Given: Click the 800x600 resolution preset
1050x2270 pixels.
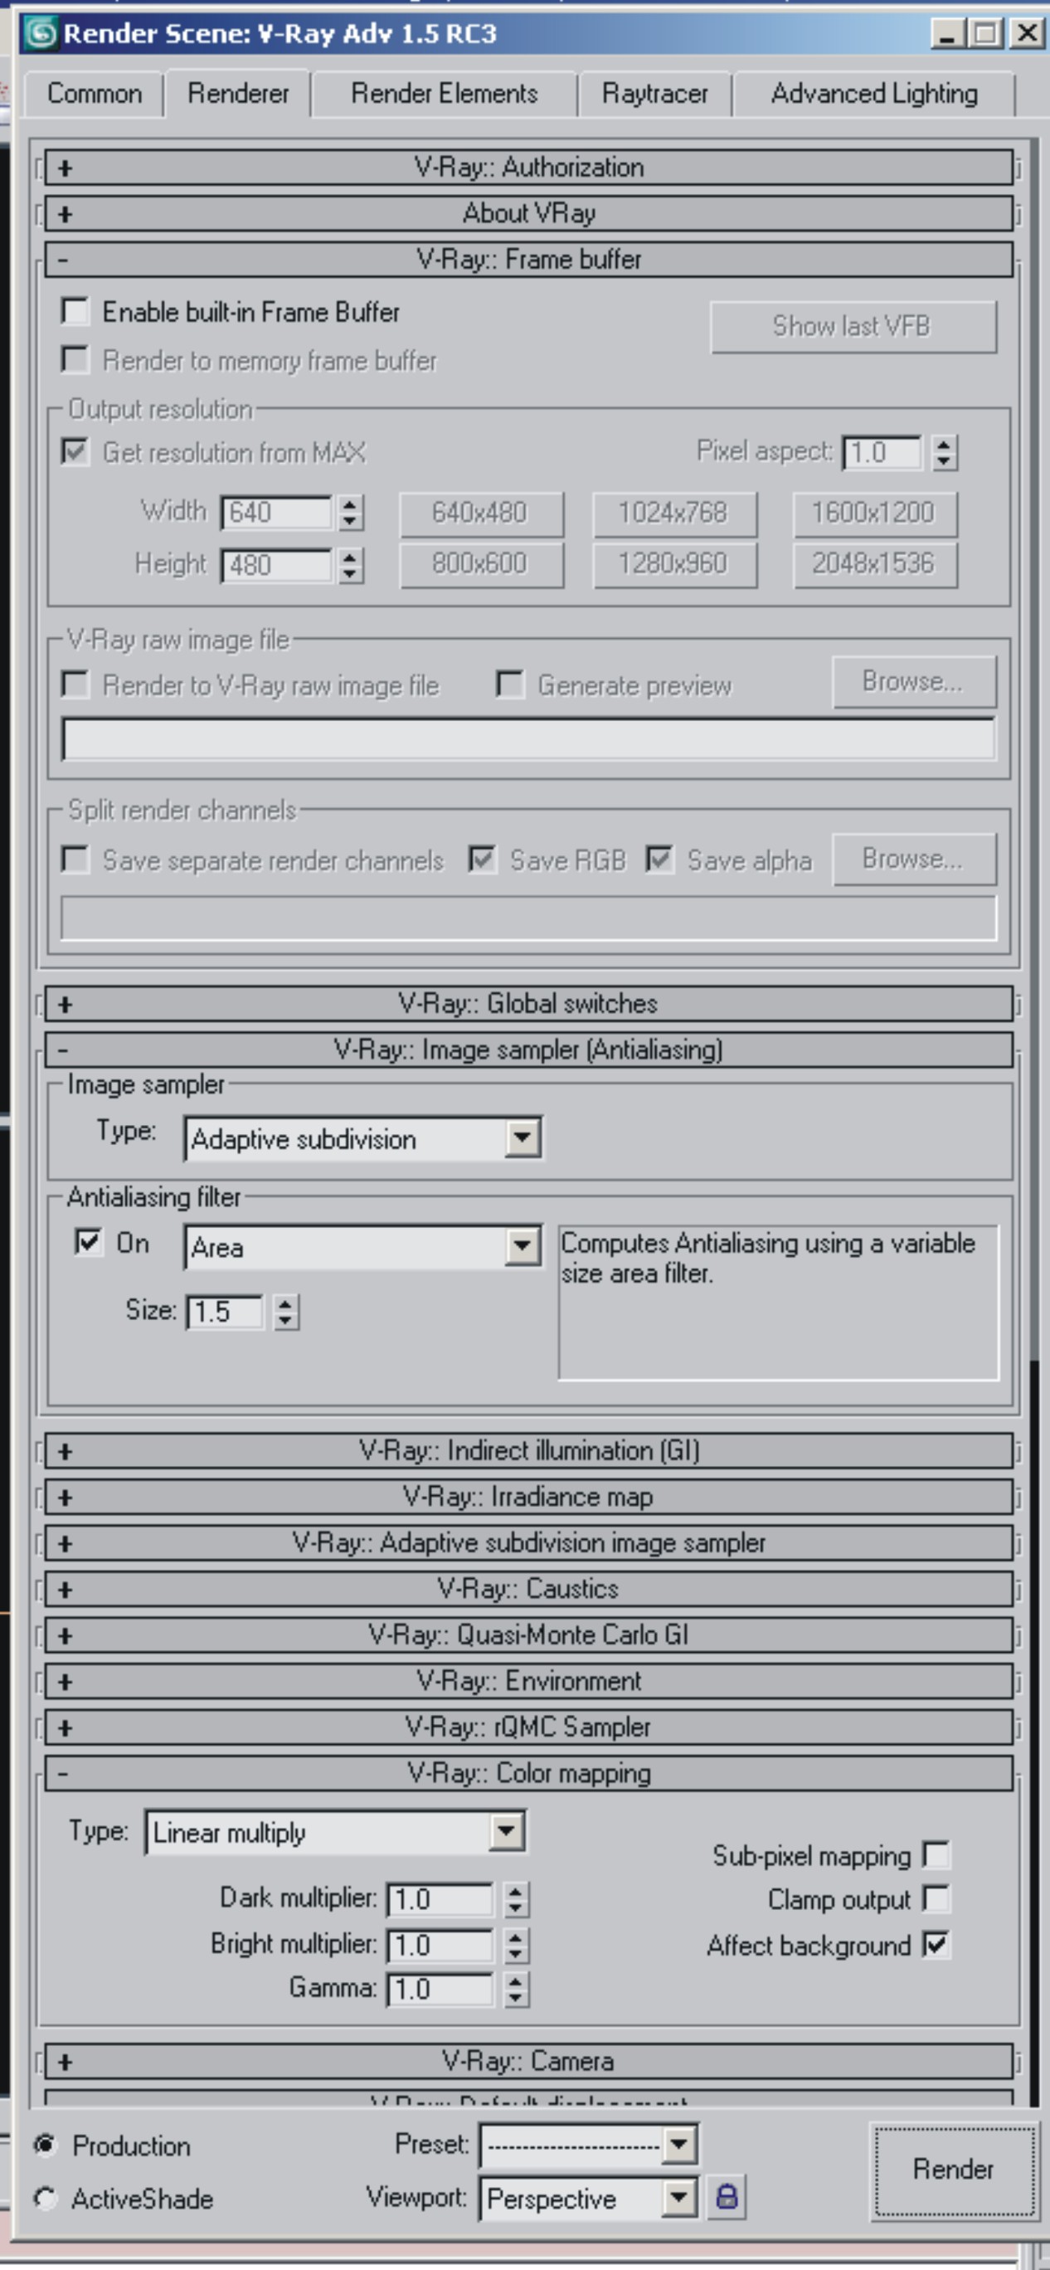Looking at the screenshot, I should [481, 564].
